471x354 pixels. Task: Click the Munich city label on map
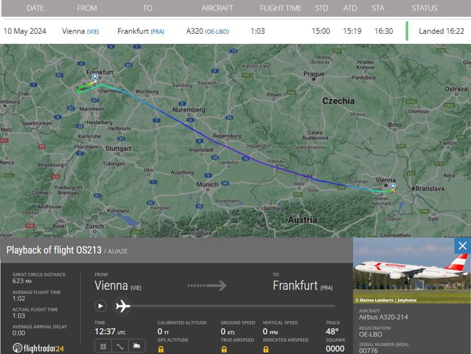click(x=207, y=184)
